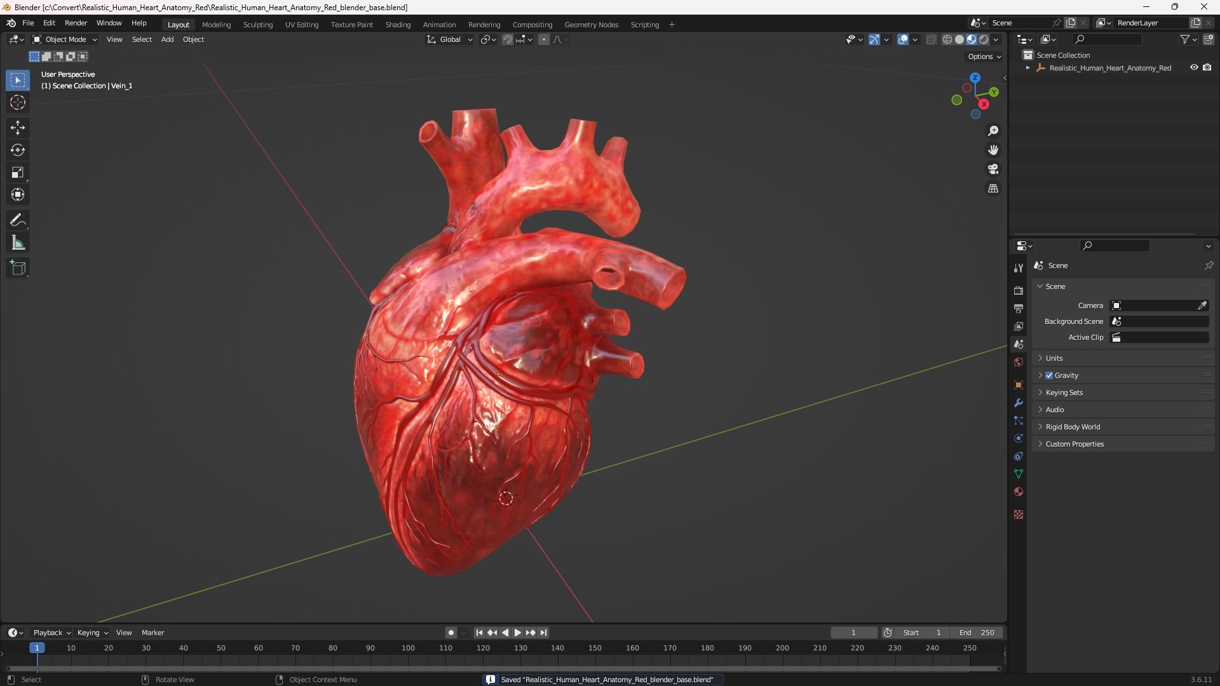Add a new workspace with plus button
The width and height of the screenshot is (1220, 686).
click(672, 25)
